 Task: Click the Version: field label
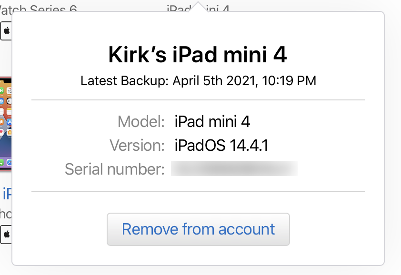(137, 146)
